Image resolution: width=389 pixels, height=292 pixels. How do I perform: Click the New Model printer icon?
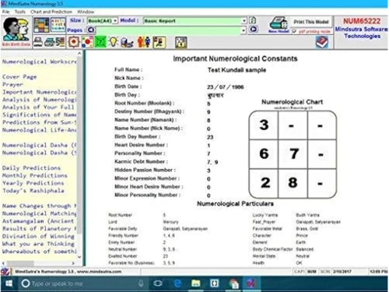point(279,25)
